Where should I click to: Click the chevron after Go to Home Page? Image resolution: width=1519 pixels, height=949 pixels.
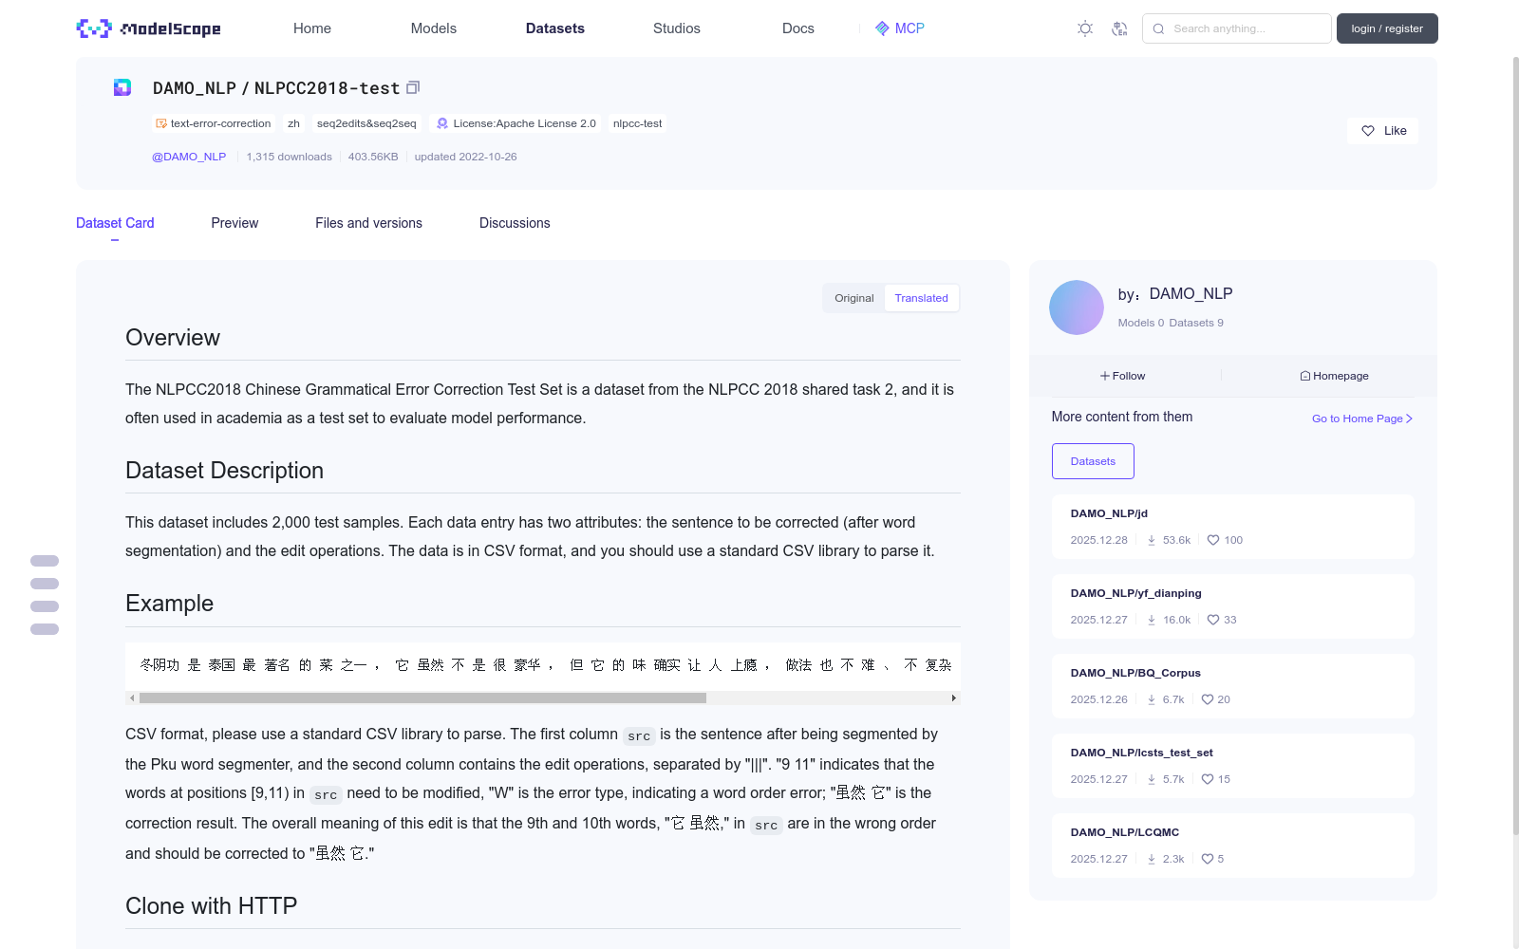tap(1409, 419)
